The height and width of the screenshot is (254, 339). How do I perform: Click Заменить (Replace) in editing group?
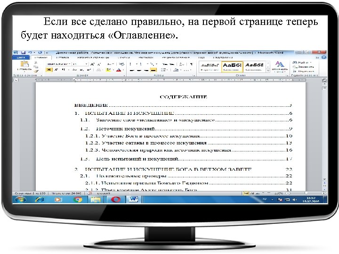(303, 67)
